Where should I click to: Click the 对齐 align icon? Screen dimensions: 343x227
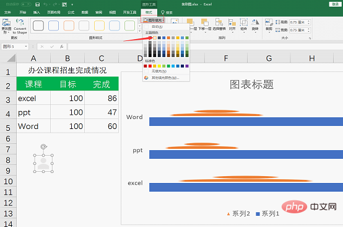[232, 25]
